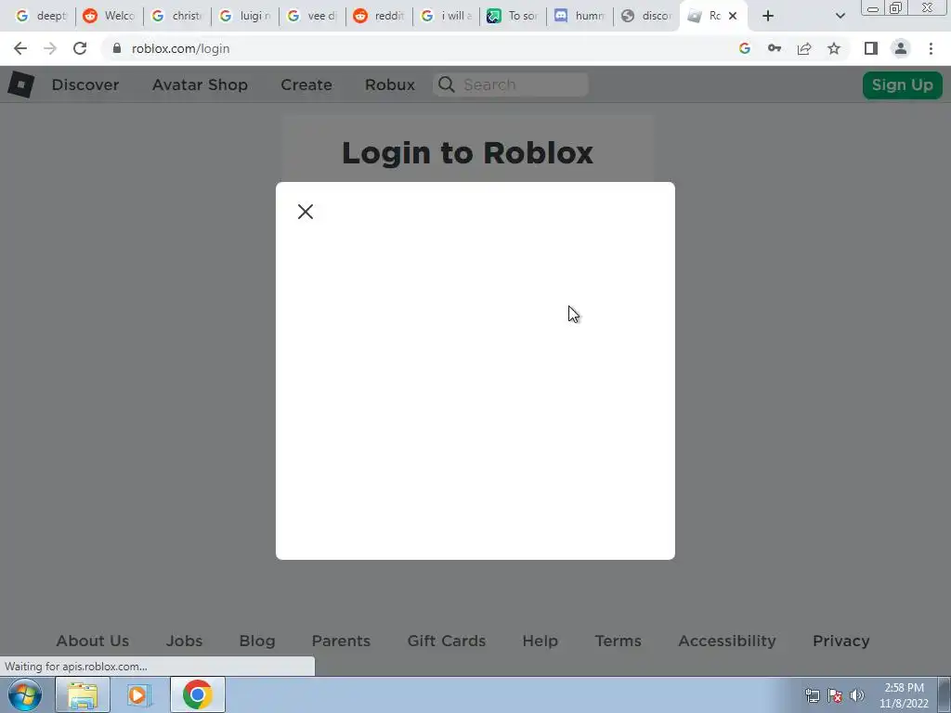951x713 pixels.
Task: Bookmark this page with the star icon
Action: point(834,48)
